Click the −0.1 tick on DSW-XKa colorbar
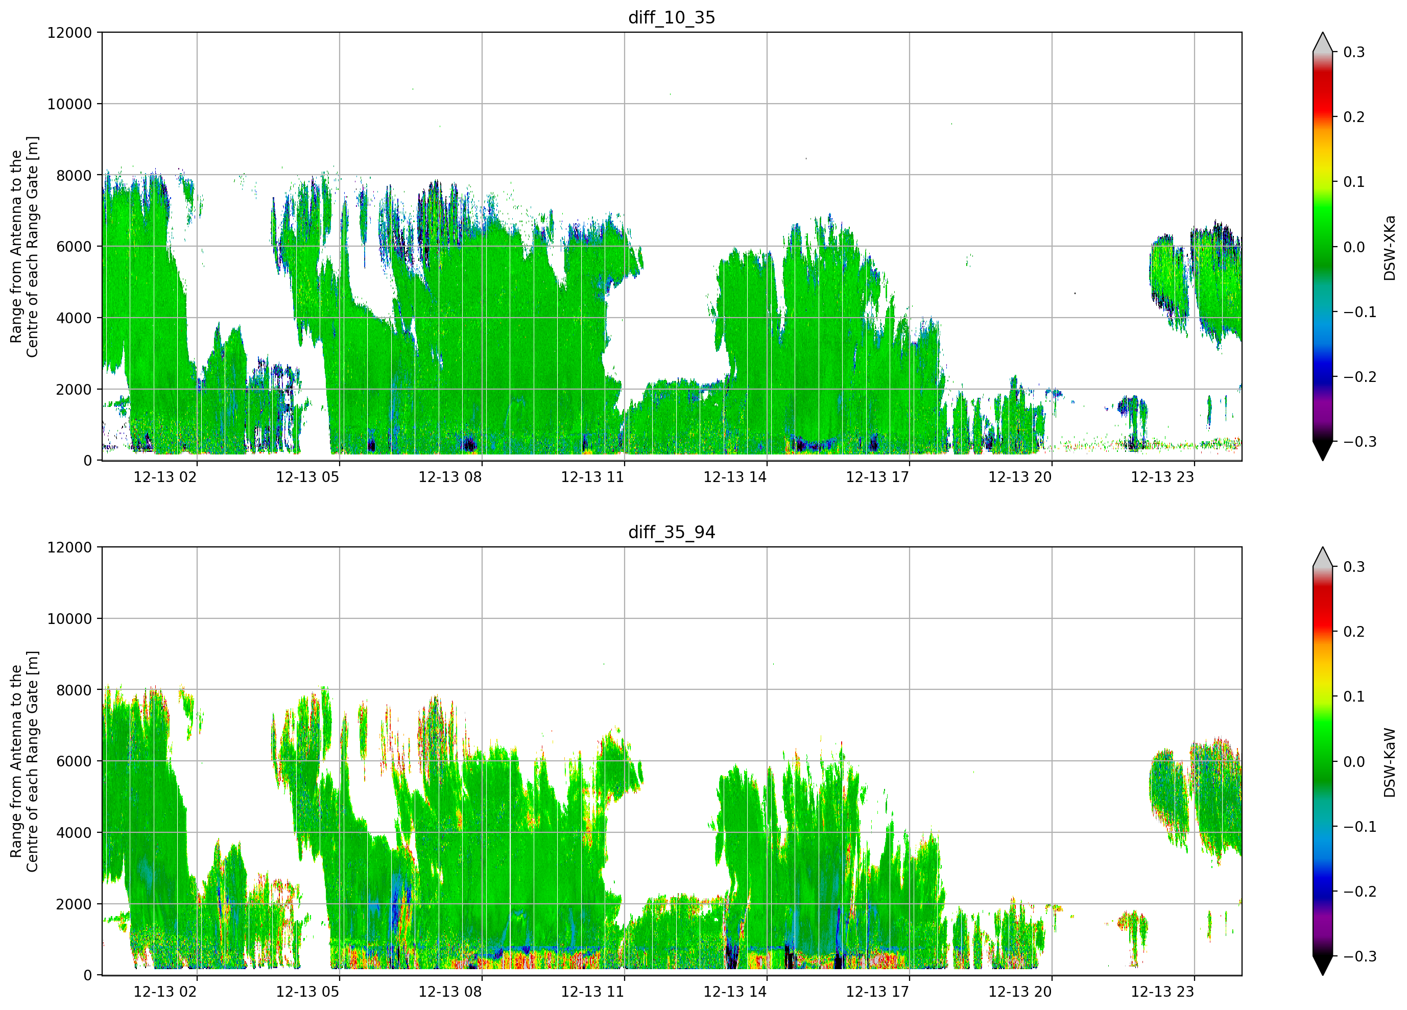1407x1010 pixels. coord(1360,312)
